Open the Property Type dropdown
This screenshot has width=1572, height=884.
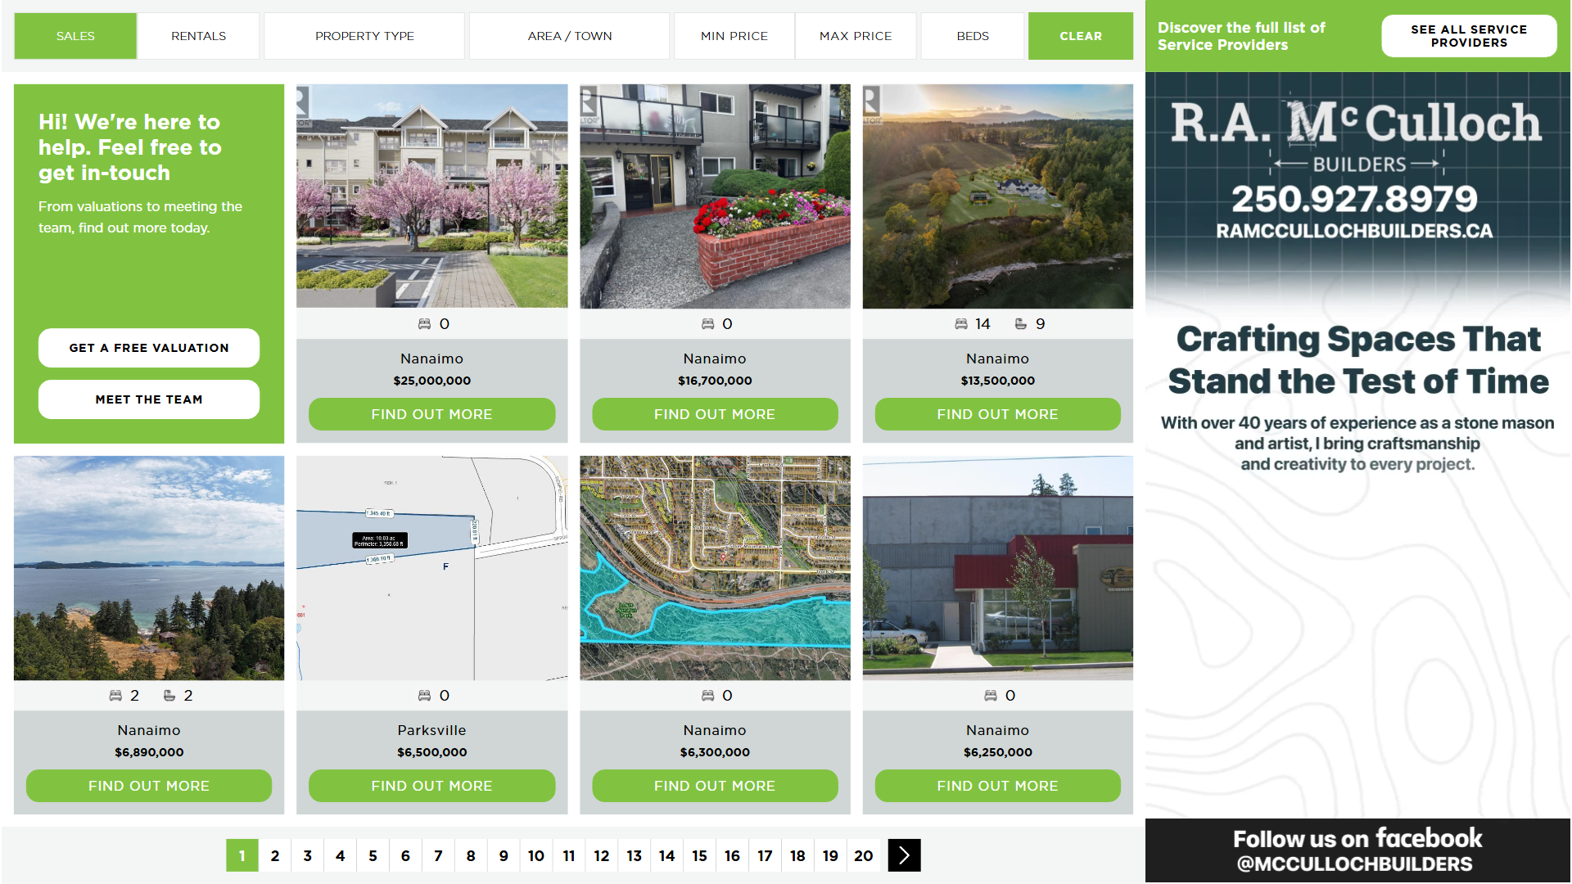point(364,36)
